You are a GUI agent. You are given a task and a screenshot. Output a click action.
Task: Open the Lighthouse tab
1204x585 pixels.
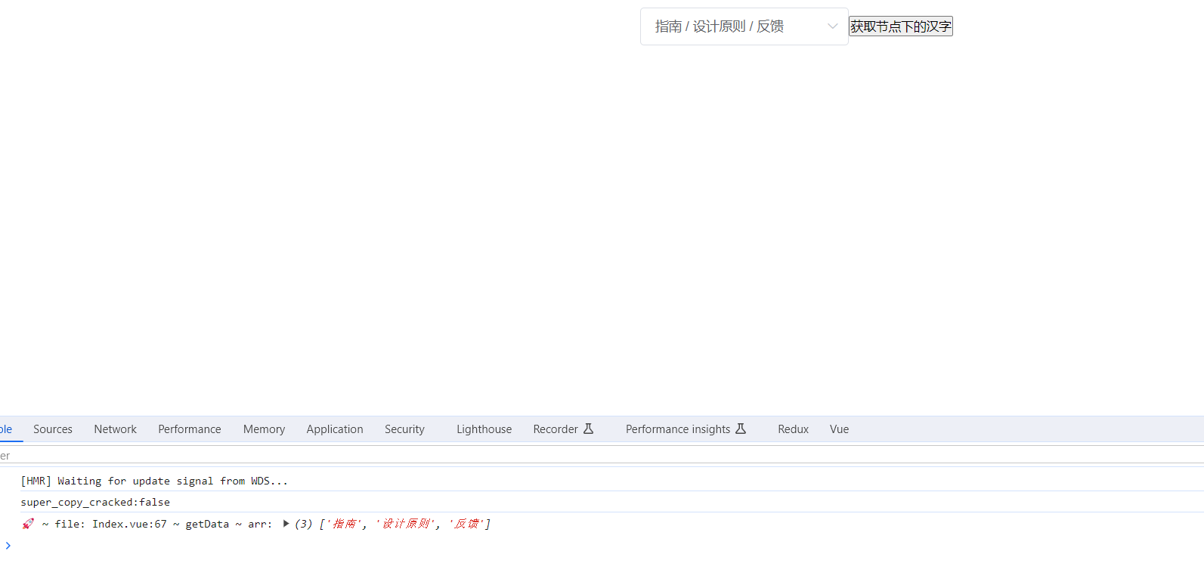pos(484,429)
